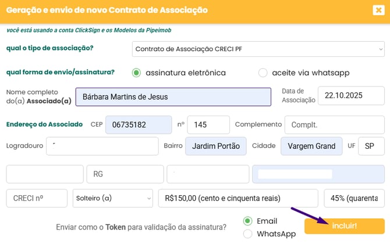This screenshot has width=390, height=244.
Task: Click the R$150,00 value field
Action: click(237, 198)
